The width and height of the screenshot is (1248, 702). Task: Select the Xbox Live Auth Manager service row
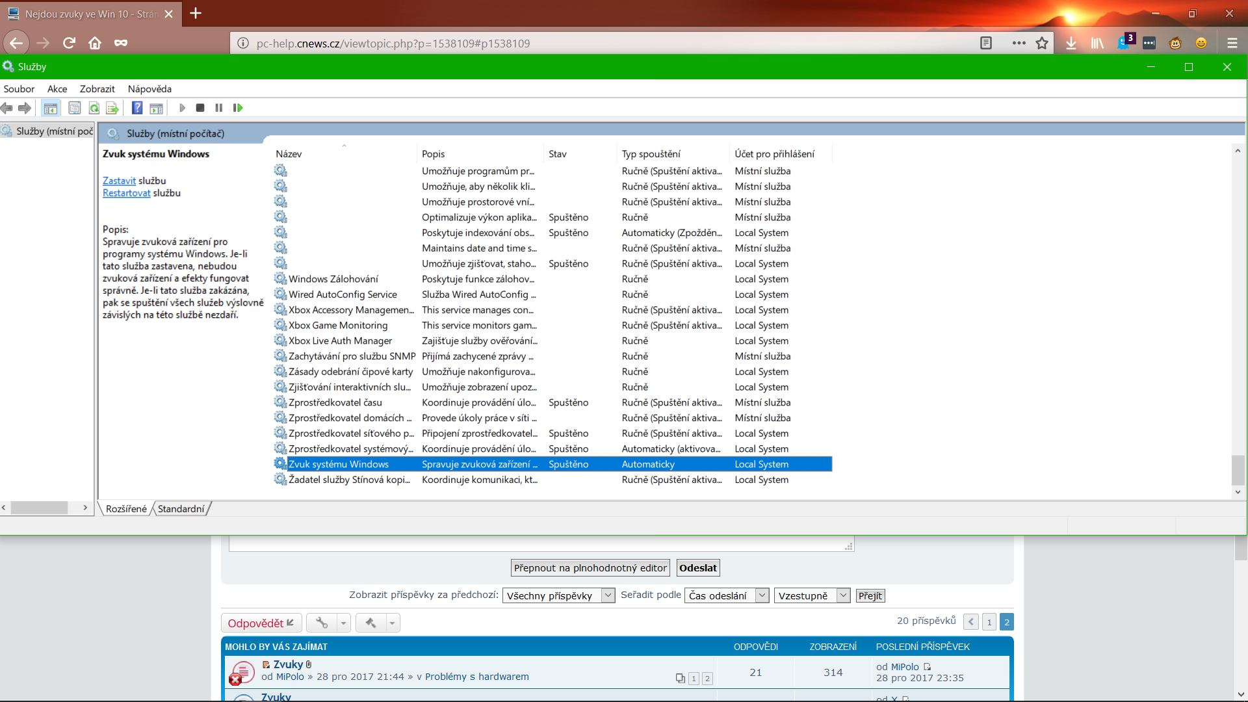point(340,341)
